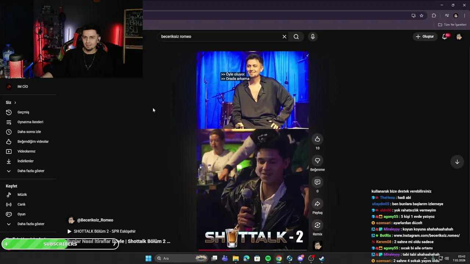Click the short's red progress bar
The image size is (470, 264).
(x=253, y=250)
